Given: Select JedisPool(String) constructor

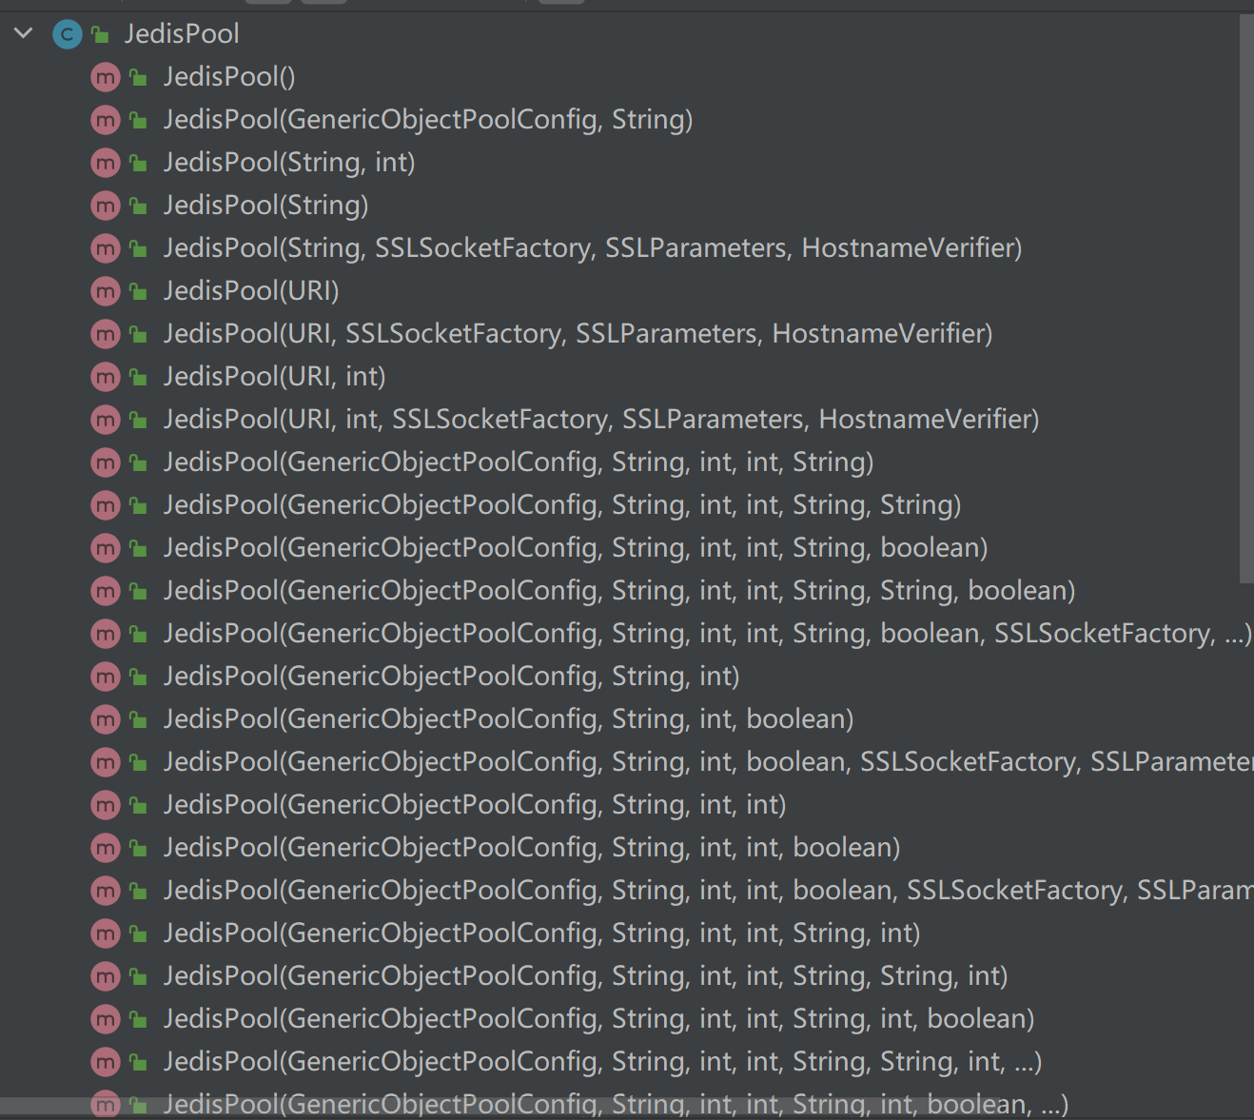Looking at the screenshot, I should click(266, 206).
